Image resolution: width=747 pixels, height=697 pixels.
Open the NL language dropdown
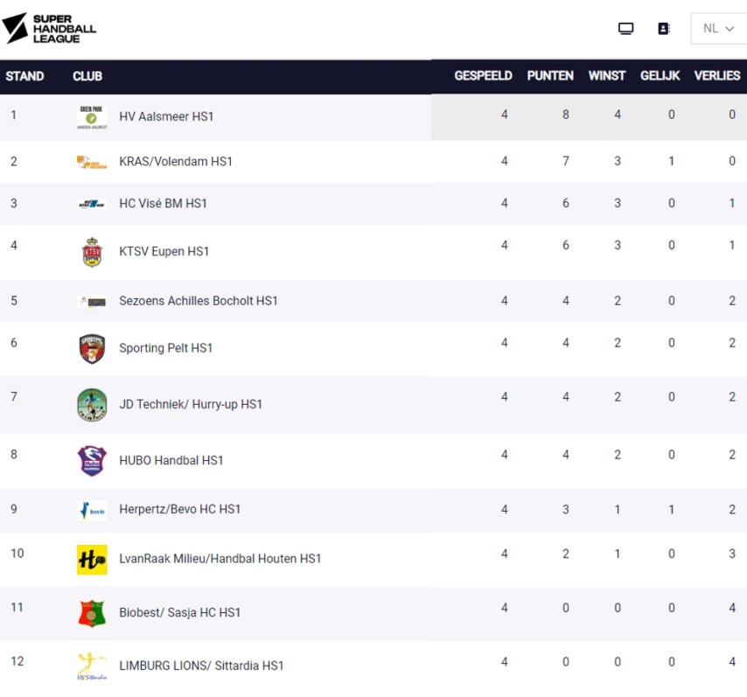pos(711,28)
